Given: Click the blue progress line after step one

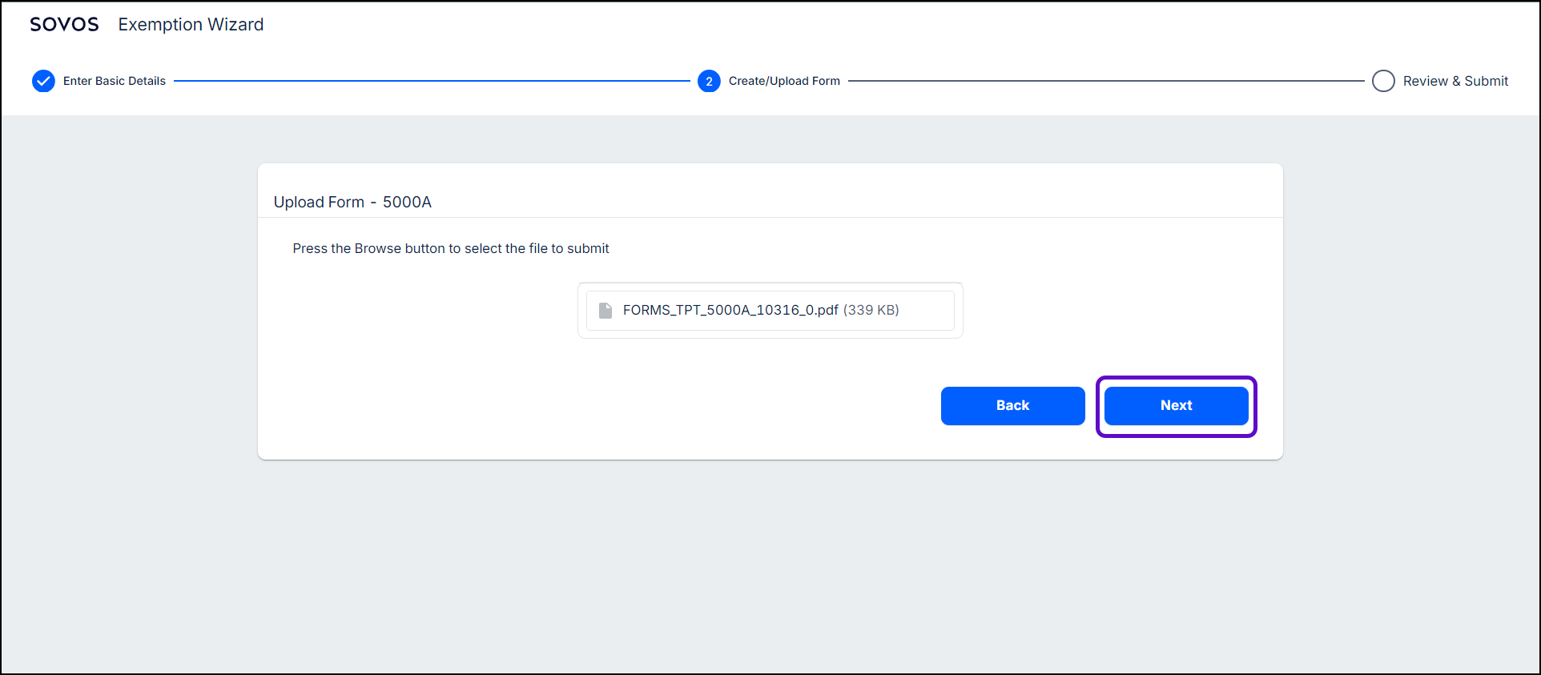Looking at the screenshot, I should (433, 81).
